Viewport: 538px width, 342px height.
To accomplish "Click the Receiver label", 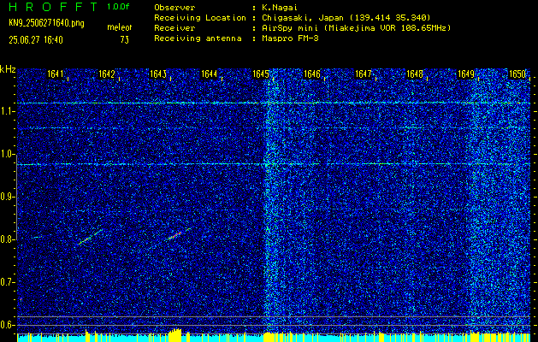I will [x=174, y=28].
